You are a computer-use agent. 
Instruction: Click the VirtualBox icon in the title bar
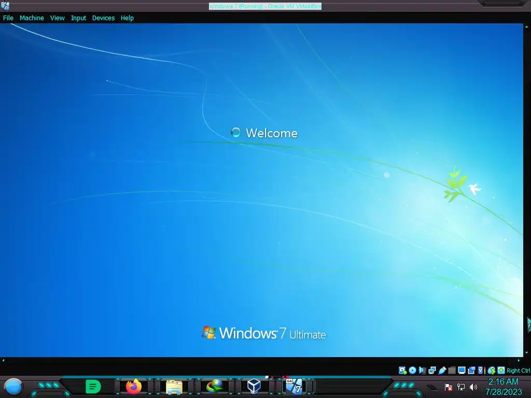point(5,5)
